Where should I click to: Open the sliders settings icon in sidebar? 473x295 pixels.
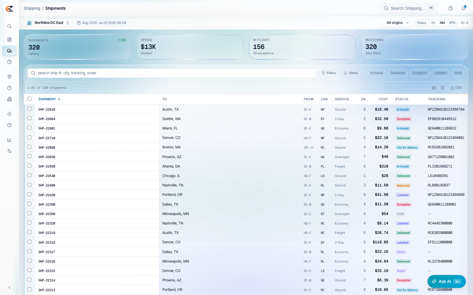pyautogui.click(x=9, y=151)
